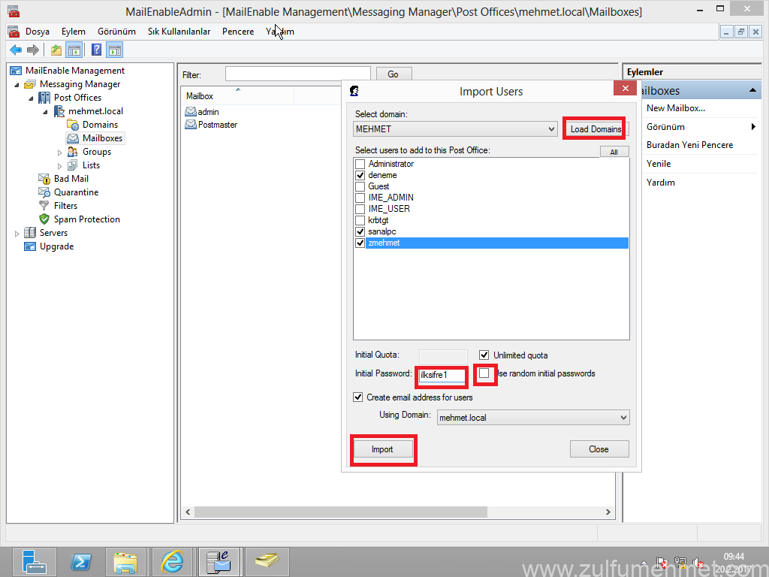Click the Import button

pos(382,449)
